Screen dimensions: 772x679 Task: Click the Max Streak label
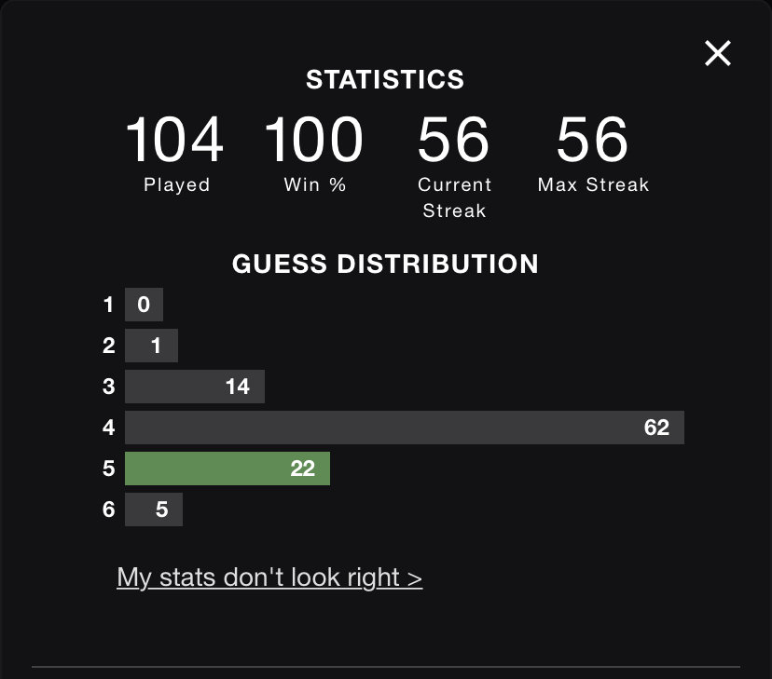[593, 184]
